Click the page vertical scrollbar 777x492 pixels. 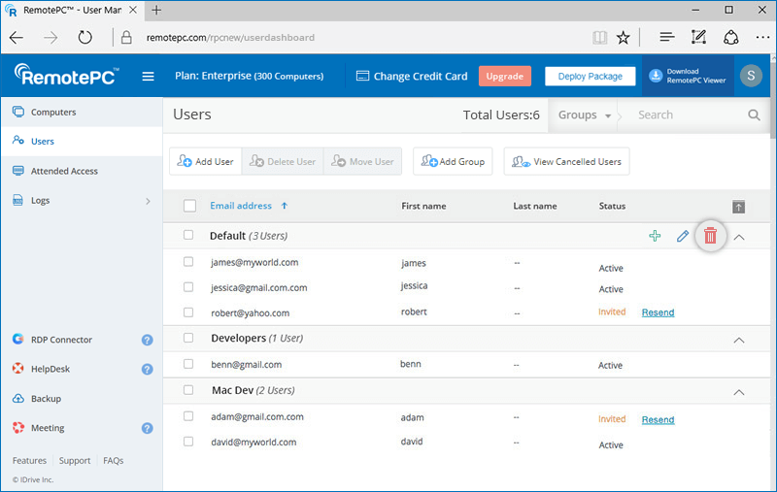click(773, 99)
